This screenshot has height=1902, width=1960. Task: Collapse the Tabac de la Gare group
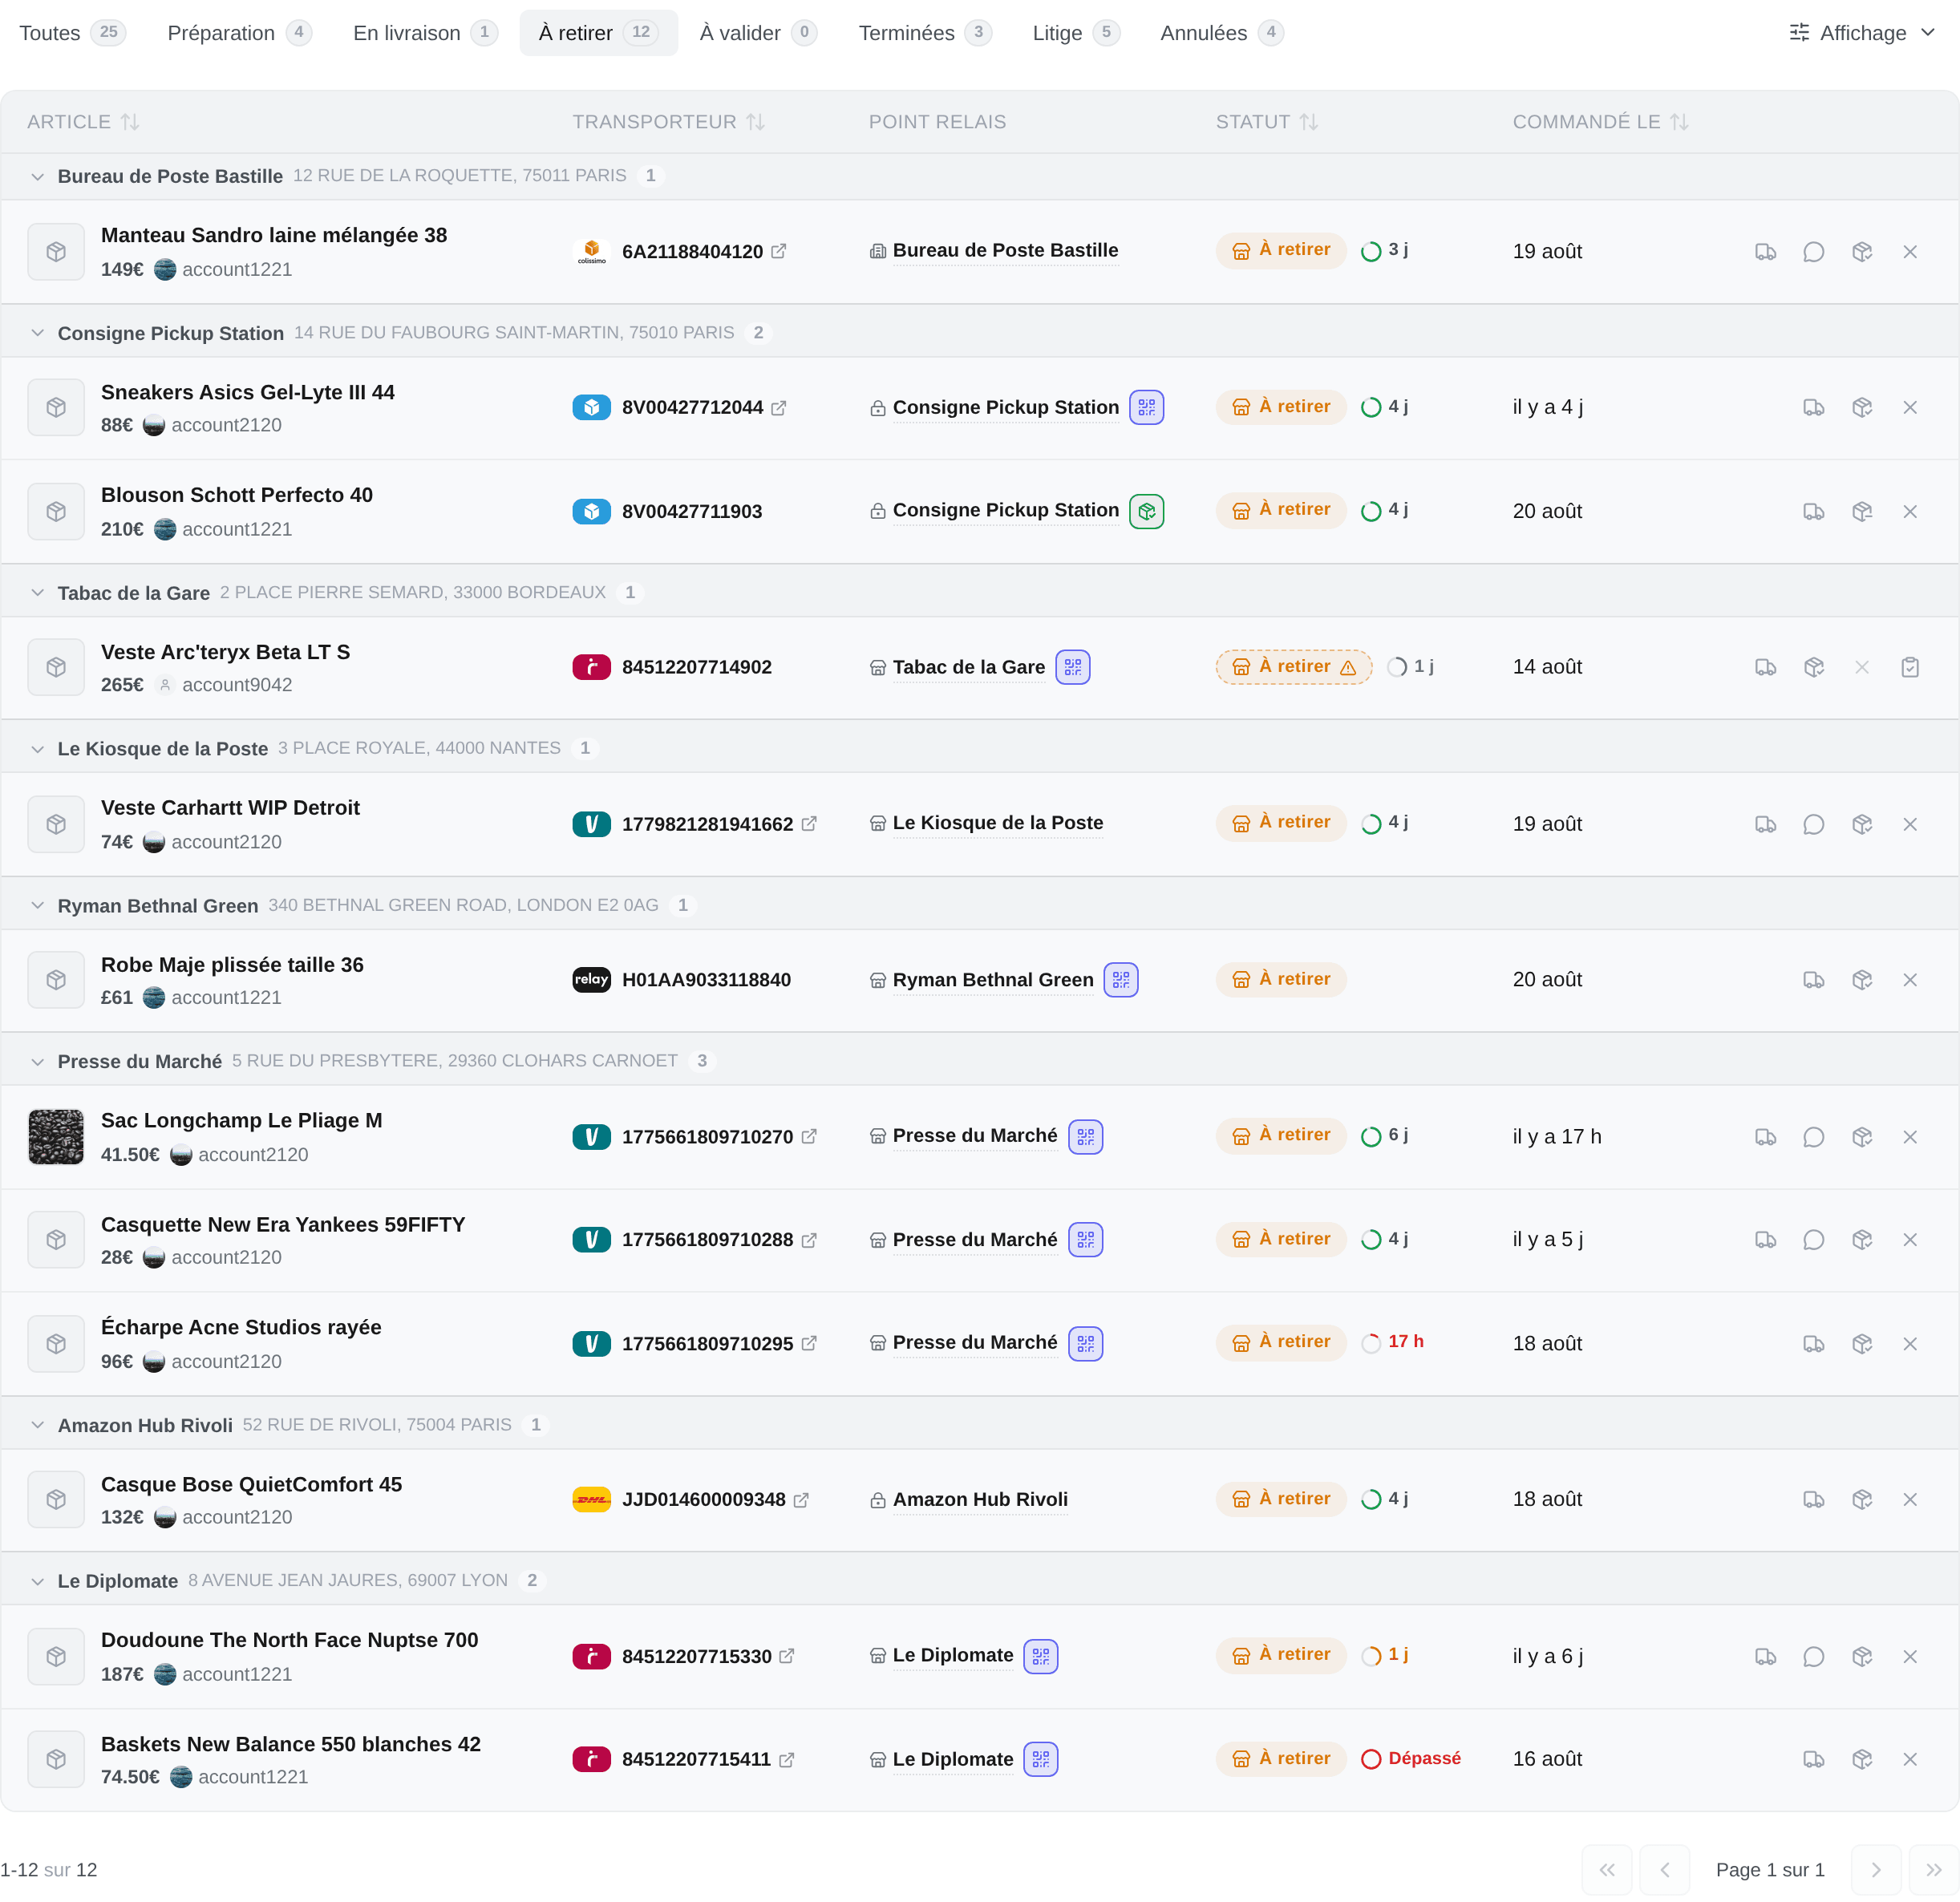click(x=37, y=593)
